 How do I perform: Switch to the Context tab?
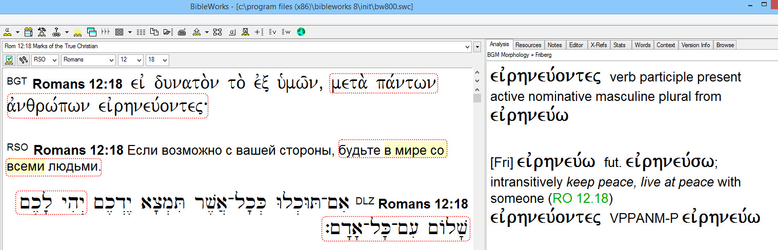[666, 45]
